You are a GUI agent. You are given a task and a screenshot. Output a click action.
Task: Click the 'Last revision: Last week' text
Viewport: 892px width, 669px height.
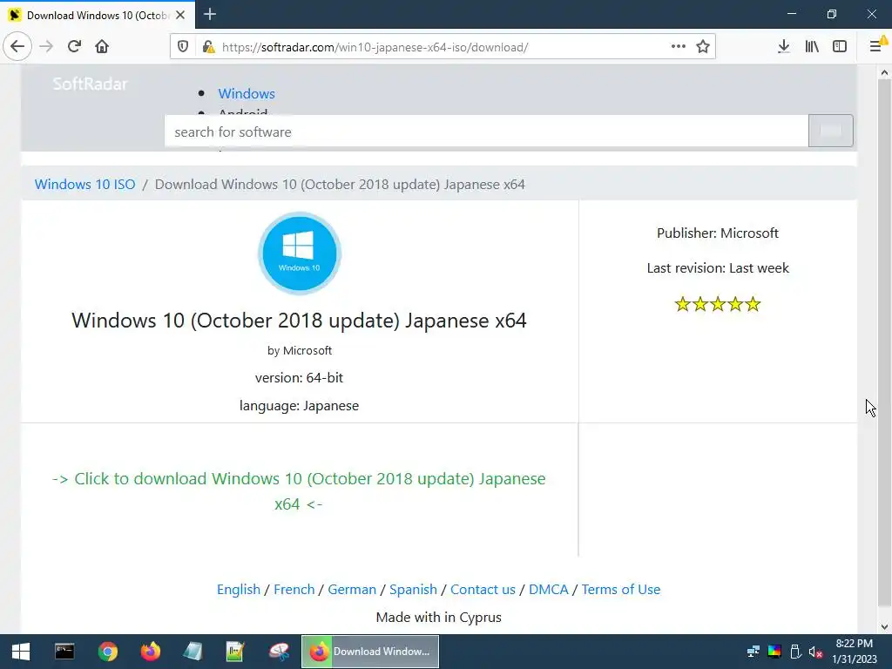pos(718,268)
